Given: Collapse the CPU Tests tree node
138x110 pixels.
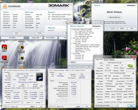Looking at the screenshot, I should tap(72, 38).
